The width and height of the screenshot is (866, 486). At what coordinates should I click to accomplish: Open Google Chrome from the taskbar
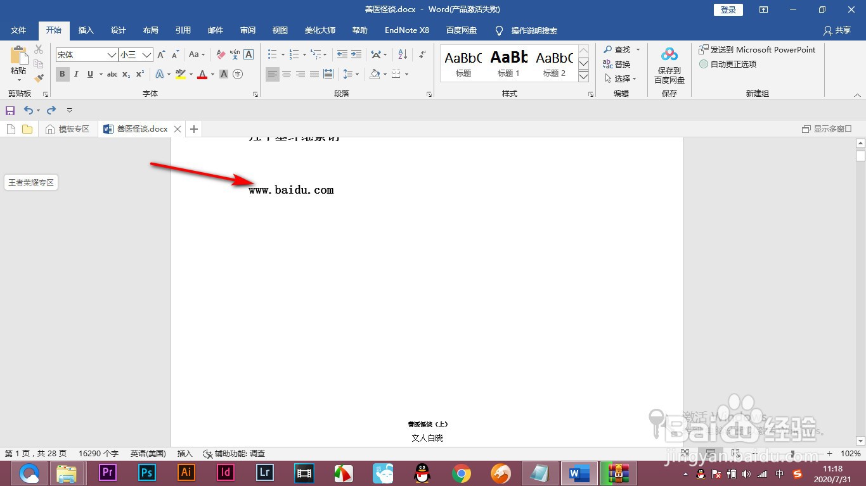[462, 473]
